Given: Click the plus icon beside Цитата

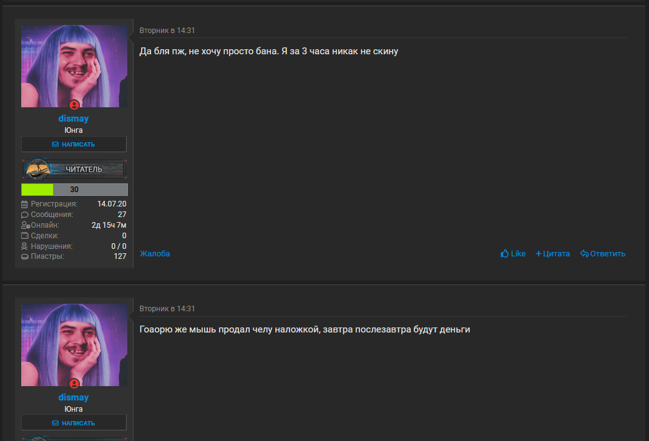Looking at the screenshot, I should click(x=539, y=254).
